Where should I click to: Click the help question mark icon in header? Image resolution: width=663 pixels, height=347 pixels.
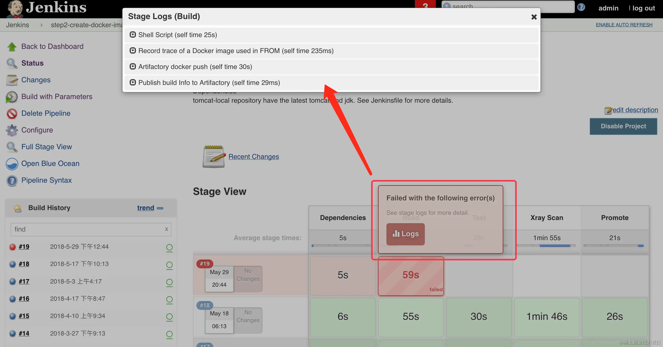click(x=581, y=7)
